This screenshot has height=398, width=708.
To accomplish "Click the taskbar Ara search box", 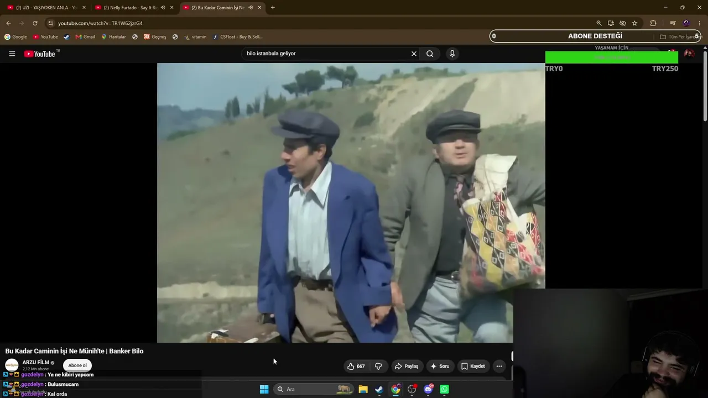I will tap(314, 389).
